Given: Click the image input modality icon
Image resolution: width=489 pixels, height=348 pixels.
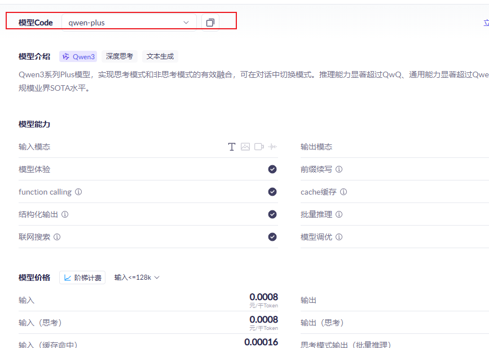Looking at the screenshot, I should pyautogui.click(x=245, y=147).
